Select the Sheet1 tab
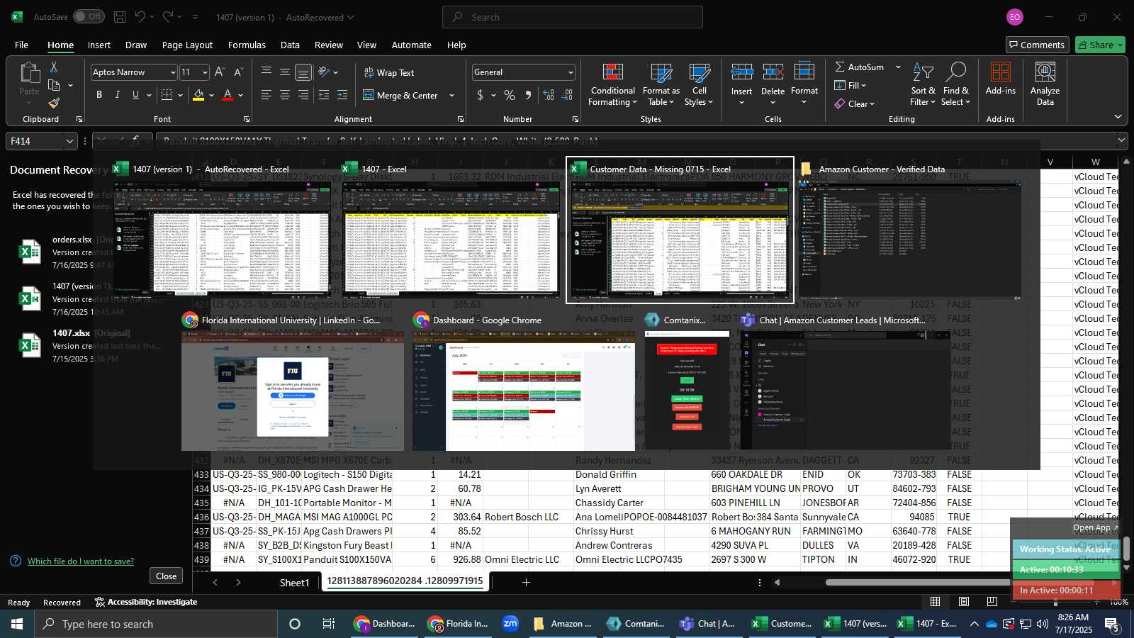 (294, 583)
